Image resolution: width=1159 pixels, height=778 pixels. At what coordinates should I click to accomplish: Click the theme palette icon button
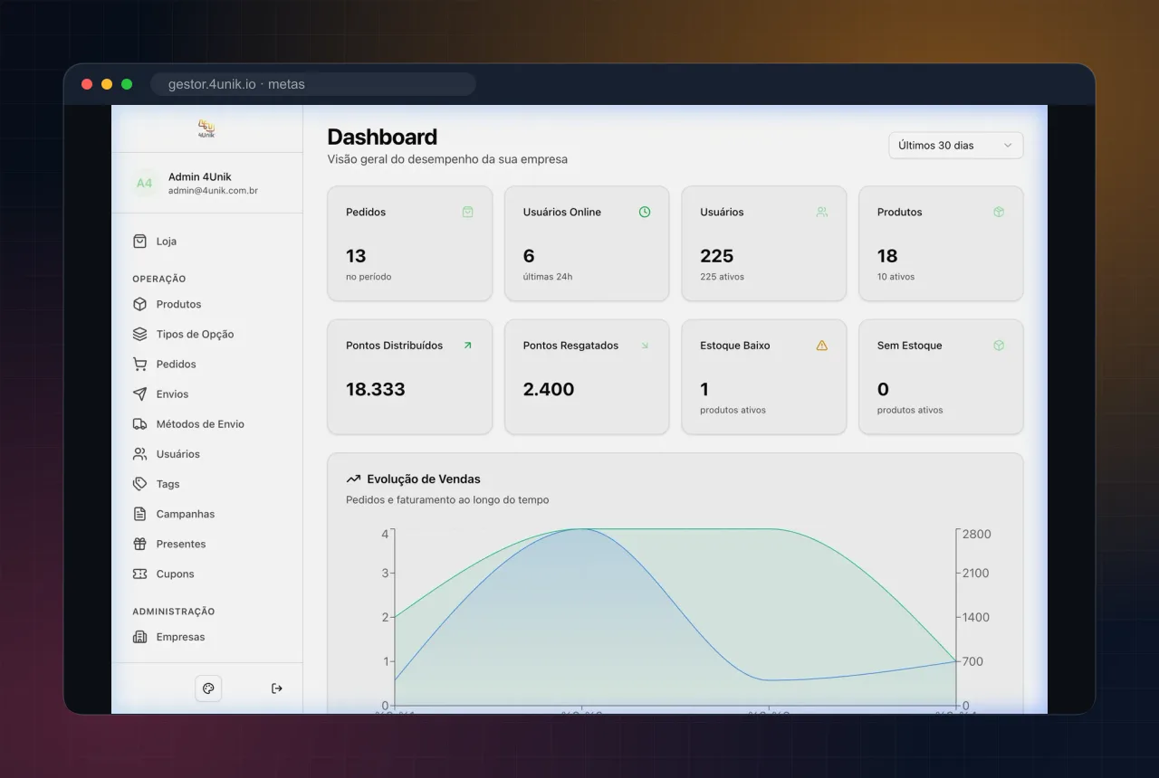click(208, 688)
